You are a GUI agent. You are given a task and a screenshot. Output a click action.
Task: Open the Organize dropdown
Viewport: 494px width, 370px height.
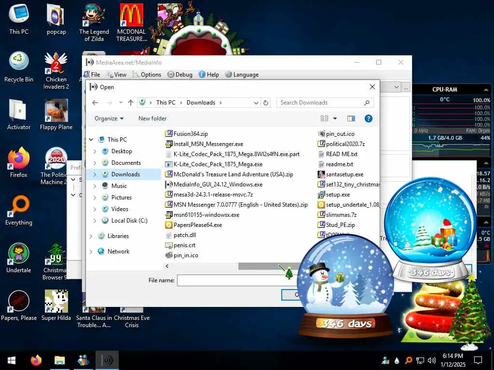(x=109, y=119)
